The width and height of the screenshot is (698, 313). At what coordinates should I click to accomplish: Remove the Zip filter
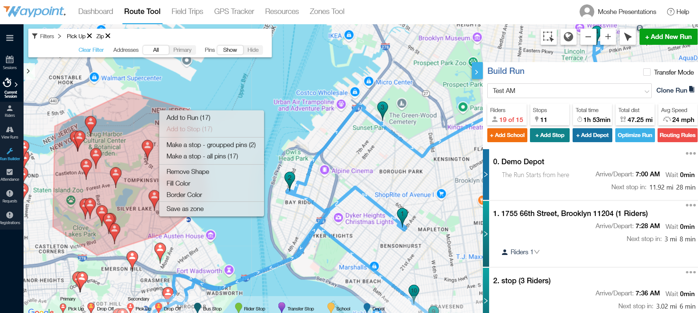click(108, 36)
